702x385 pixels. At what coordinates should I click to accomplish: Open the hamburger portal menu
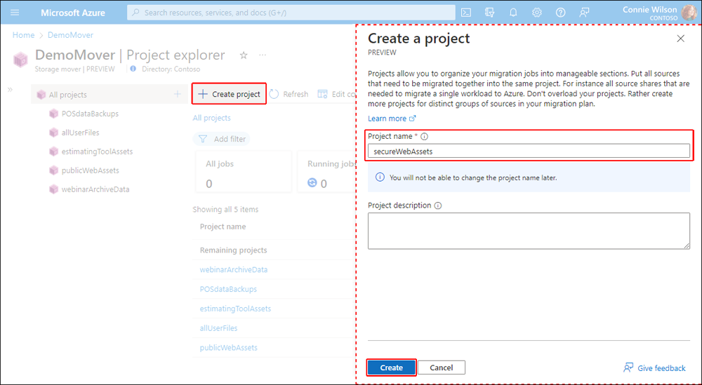click(x=15, y=13)
